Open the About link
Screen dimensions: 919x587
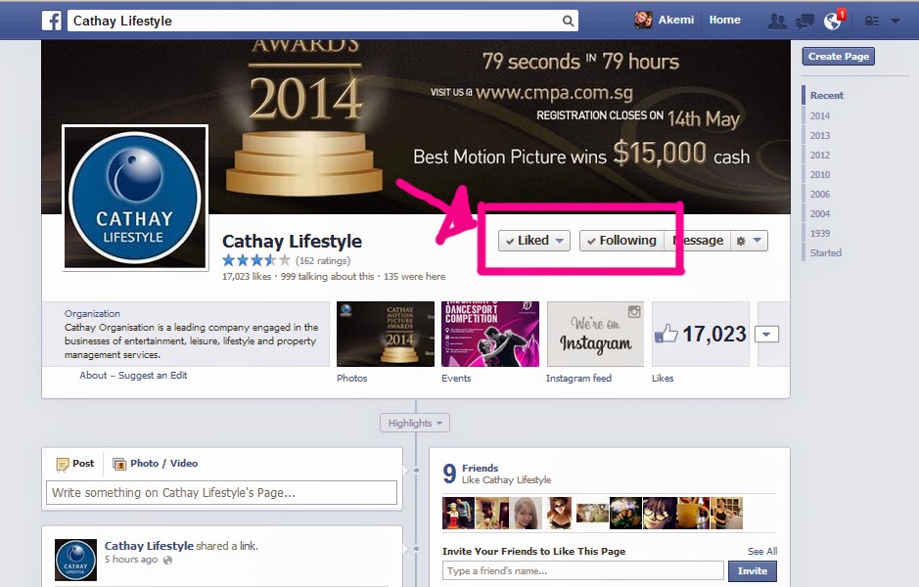pos(93,376)
